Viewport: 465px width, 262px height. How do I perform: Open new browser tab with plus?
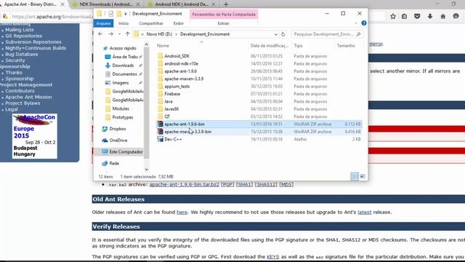tap(226, 4)
